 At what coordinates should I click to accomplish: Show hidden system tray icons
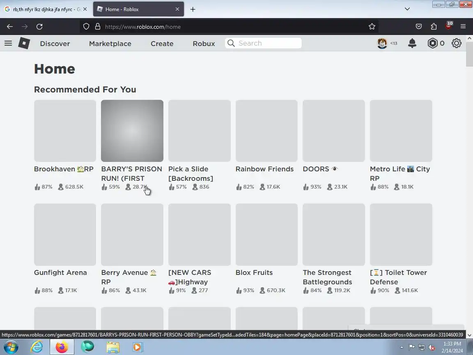[x=402, y=348]
